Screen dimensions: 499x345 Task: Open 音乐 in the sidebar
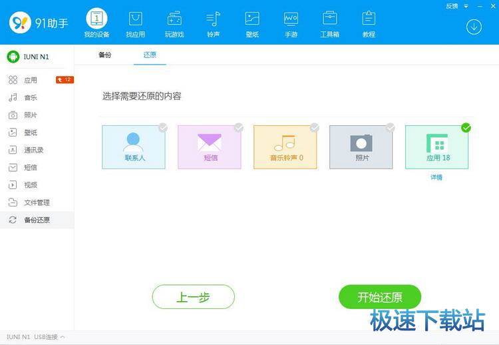(x=37, y=97)
